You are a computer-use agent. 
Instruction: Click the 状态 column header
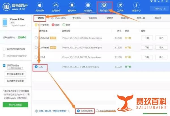(x=127, y=31)
